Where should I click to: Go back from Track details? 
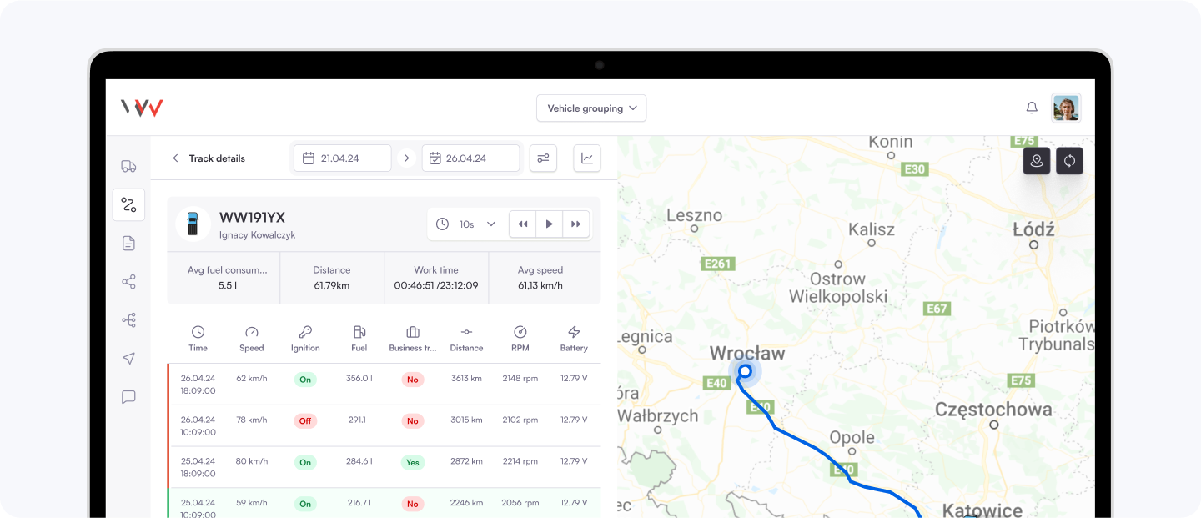coord(175,158)
